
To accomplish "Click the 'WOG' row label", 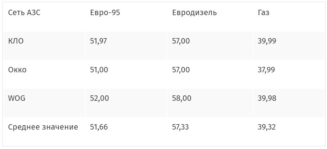I will point(16,98).
